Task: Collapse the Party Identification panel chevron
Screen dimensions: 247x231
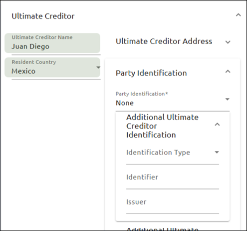Action: click(228, 71)
